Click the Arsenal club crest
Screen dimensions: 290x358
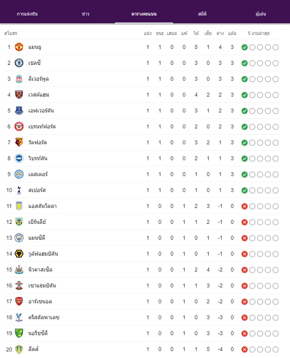(x=19, y=301)
